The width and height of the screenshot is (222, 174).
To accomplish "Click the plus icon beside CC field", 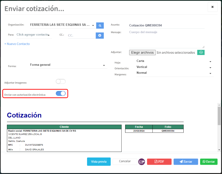I will click(100, 35).
